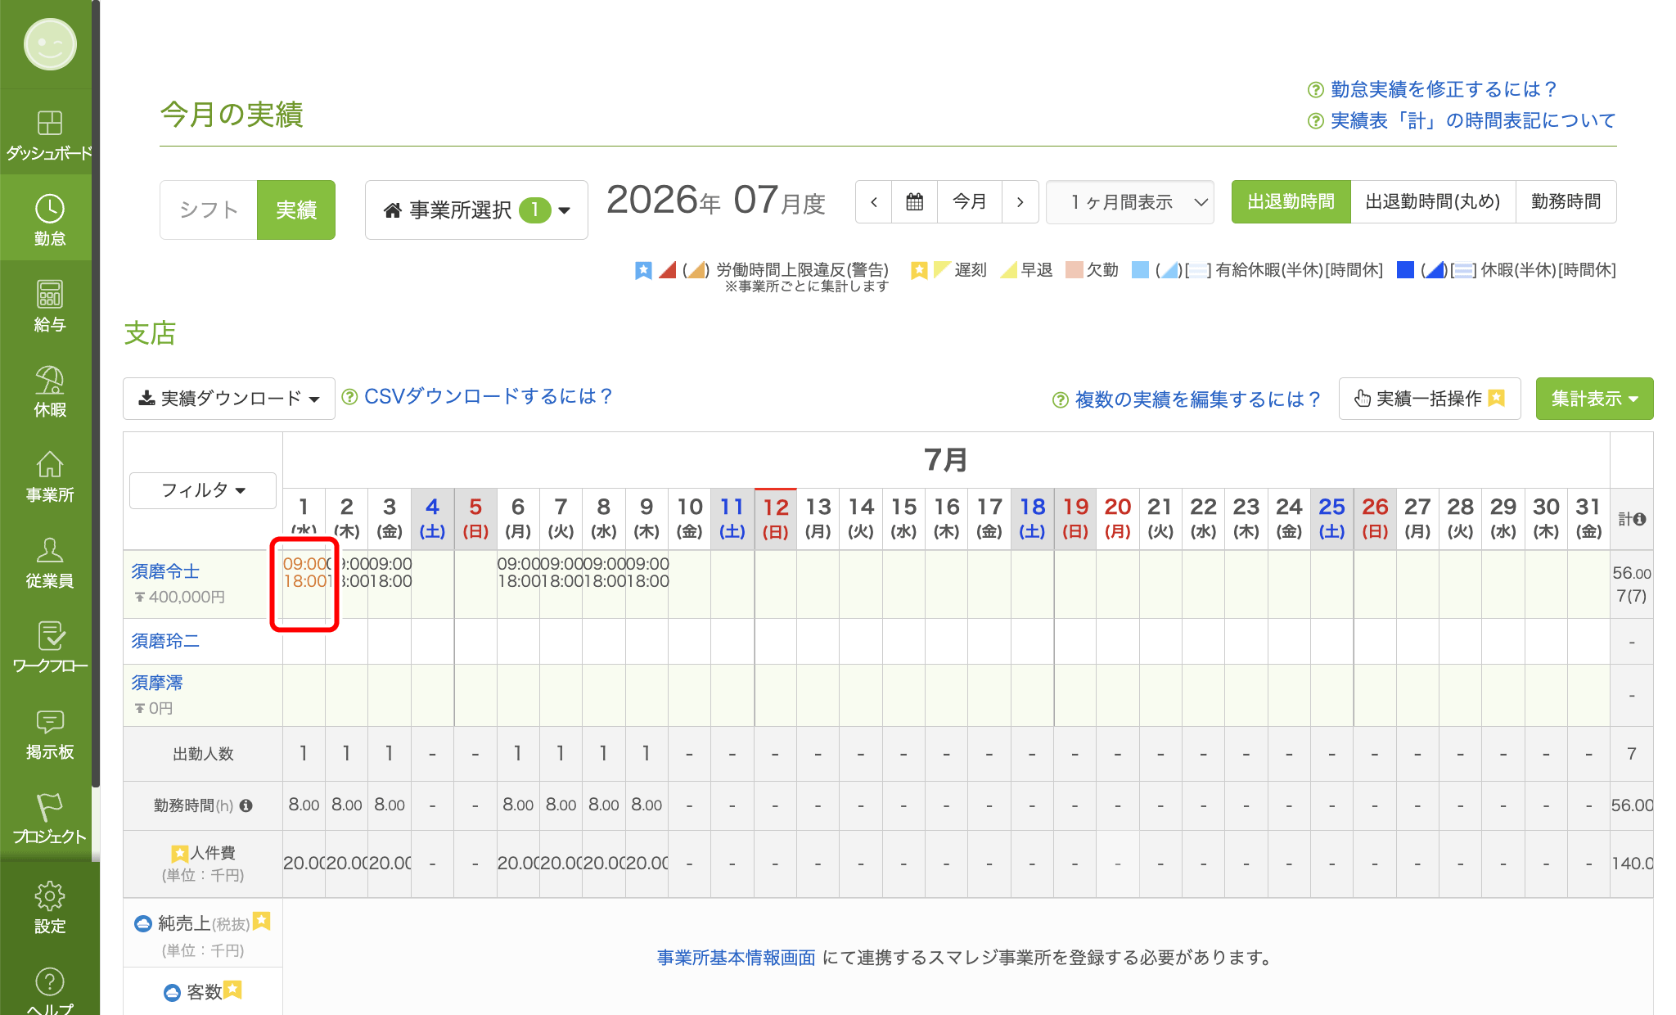Click blue 休暇 legend swatch
Image resolution: width=1676 pixels, height=1015 pixels.
(x=1405, y=270)
